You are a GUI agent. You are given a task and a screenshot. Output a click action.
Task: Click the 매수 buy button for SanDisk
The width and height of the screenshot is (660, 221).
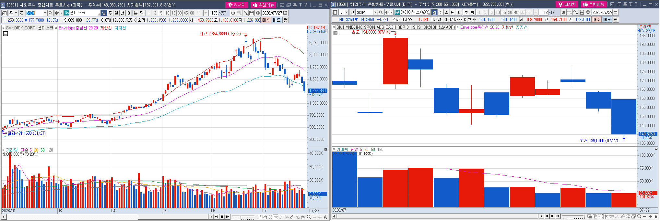(x=266, y=20)
